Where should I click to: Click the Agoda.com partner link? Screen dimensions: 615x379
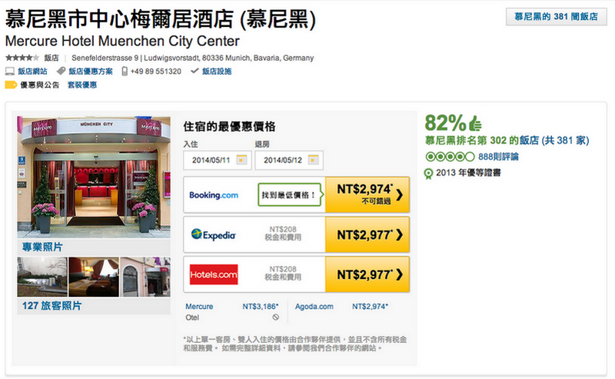314,307
